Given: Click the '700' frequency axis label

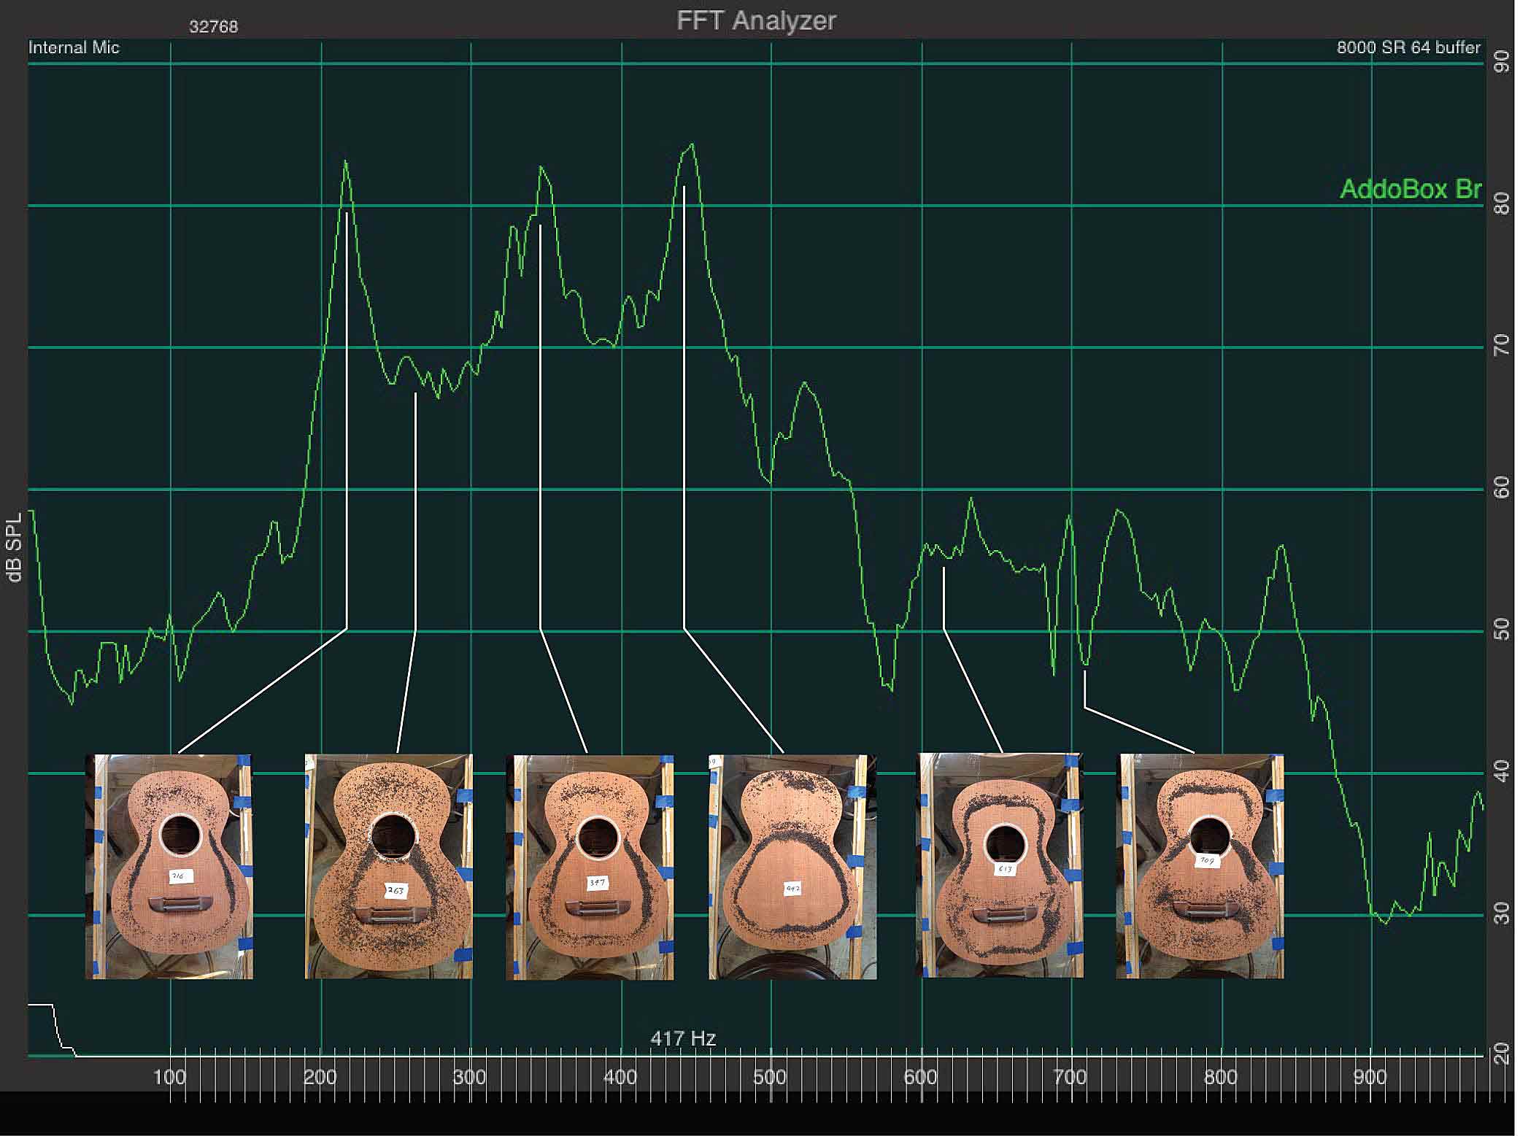Looking at the screenshot, I should point(1070,1078).
